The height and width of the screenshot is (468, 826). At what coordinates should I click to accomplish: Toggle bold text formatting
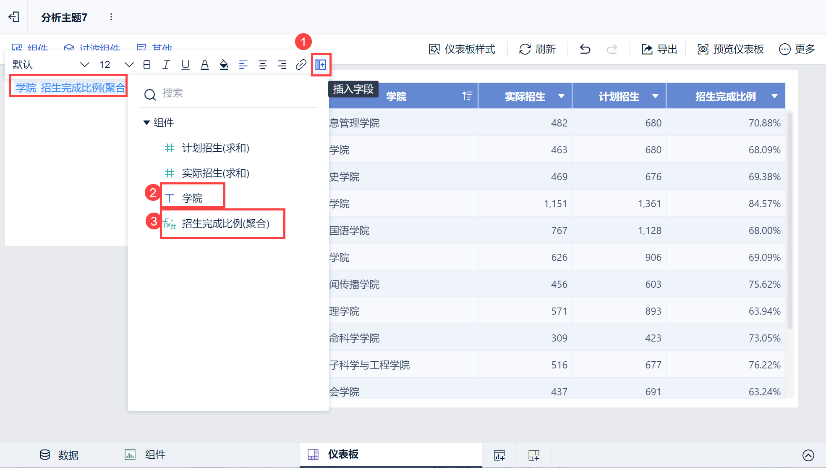[x=146, y=65]
